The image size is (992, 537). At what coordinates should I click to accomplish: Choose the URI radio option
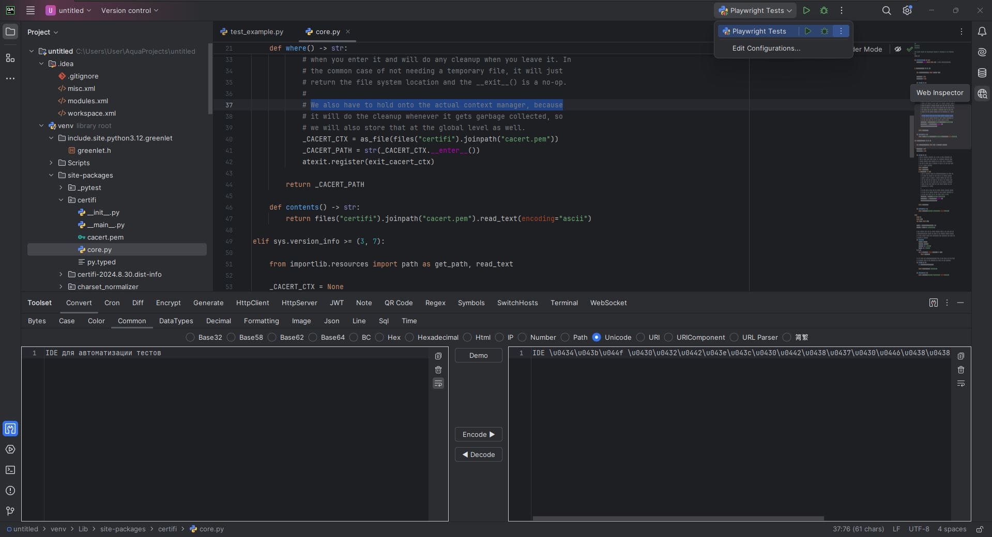[640, 337]
